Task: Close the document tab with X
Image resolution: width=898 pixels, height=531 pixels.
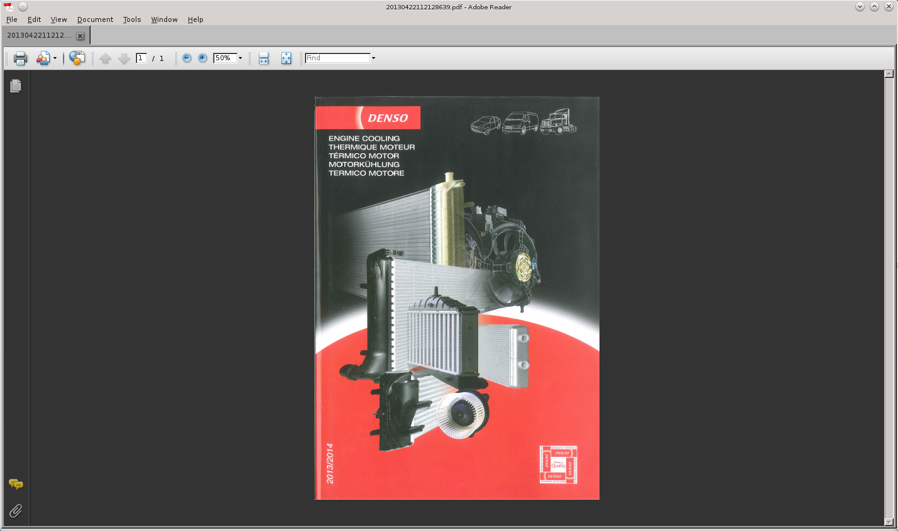Action: click(80, 36)
